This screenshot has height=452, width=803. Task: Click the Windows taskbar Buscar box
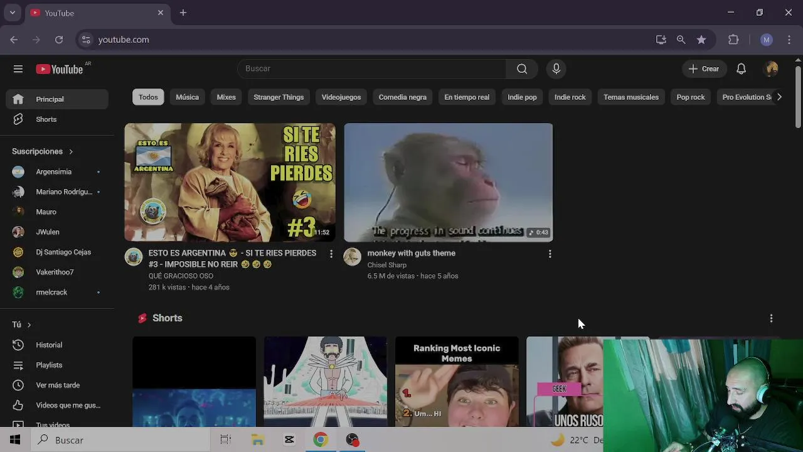120,440
